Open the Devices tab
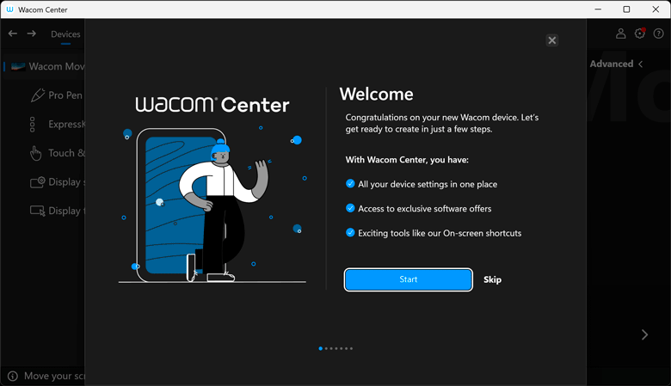Image resolution: width=671 pixels, height=386 pixels. [65, 34]
